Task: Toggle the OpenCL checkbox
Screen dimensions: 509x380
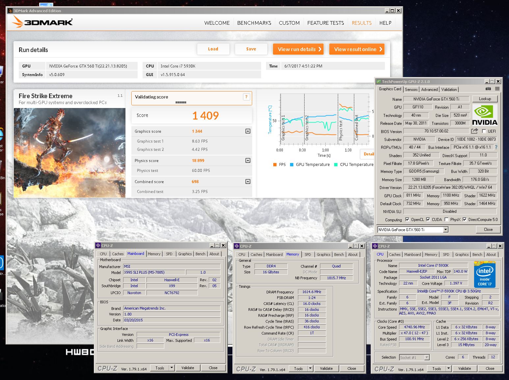Action: (407, 219)
